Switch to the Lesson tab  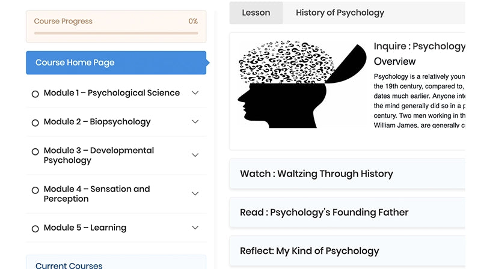coord(256,13)
